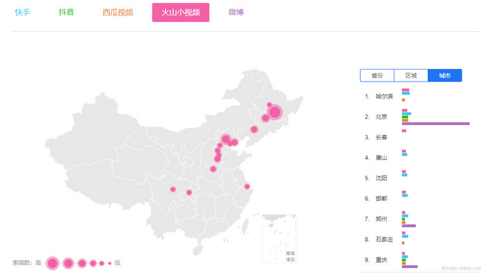Viewport: 486px width, 274px height.
Task: Click the largest legend bubble beside 高
Action: [53, 263]
